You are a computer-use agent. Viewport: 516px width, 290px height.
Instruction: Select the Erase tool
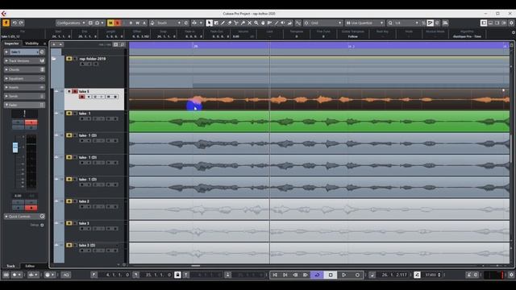point(229,23)
